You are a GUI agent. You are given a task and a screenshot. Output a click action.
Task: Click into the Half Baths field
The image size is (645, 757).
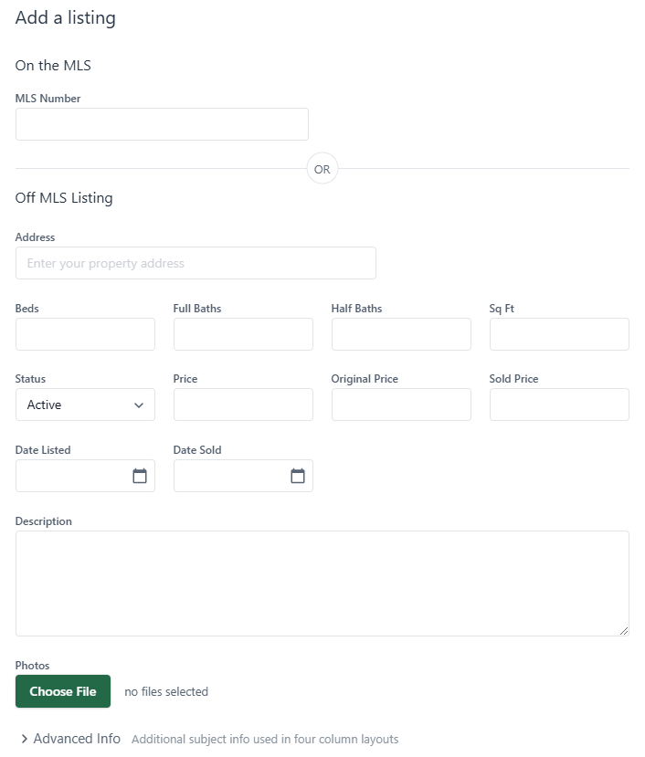[x=401, y=334]
